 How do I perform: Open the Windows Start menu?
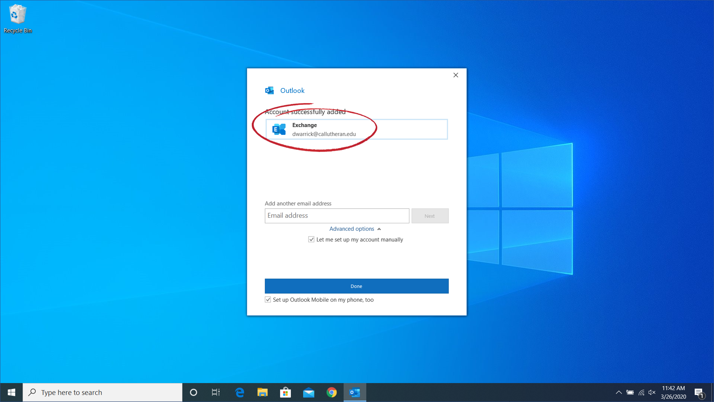pyautogui.click(x=11, y=392)
